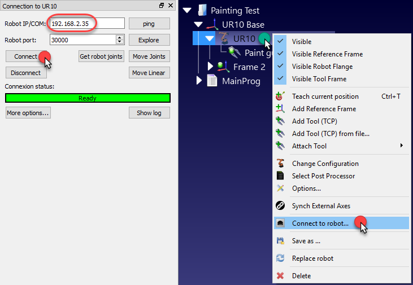Screen dimensions: 413x285
Task: Click the Change Configuration robot icon
Action: click(280, 164)
